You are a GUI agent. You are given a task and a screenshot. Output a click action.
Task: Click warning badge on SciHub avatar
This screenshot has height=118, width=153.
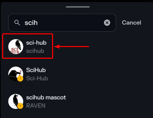(20, 79)
